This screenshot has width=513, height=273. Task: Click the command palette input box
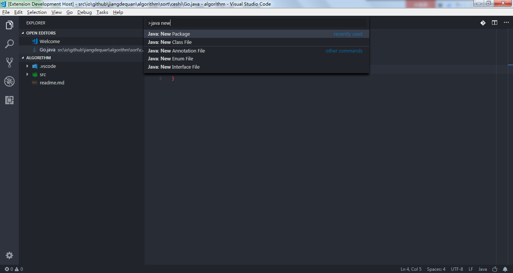click(x=256, y=23)
